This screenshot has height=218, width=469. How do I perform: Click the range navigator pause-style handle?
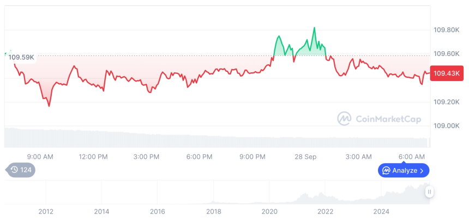[430, 191]
